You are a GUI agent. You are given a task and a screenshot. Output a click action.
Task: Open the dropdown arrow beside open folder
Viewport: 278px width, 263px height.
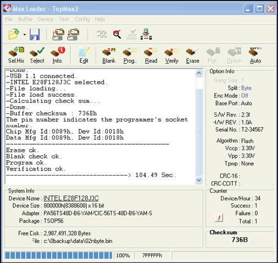[x=25, y=34]
